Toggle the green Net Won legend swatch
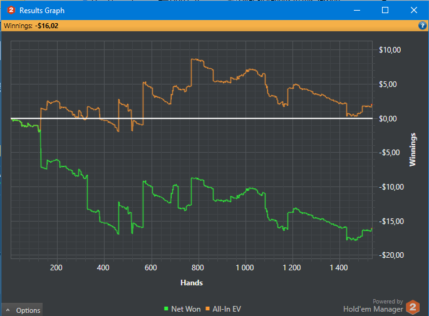This screenshot has width=429, height=316. click(166, 308)
